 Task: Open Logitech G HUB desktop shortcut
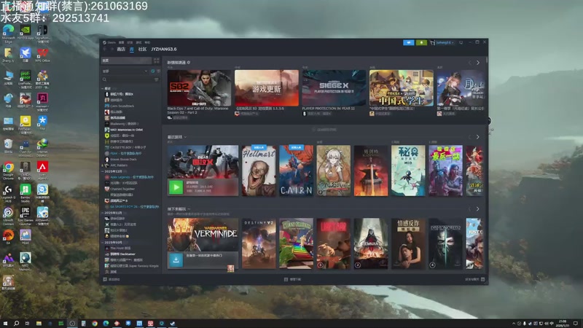(x=8, y=193)
